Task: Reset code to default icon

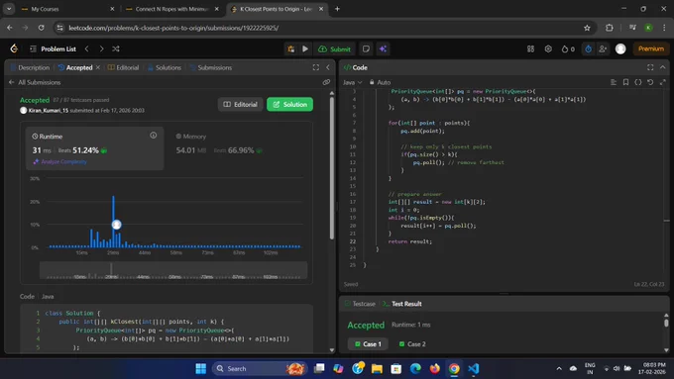Action: pos(650,82)
